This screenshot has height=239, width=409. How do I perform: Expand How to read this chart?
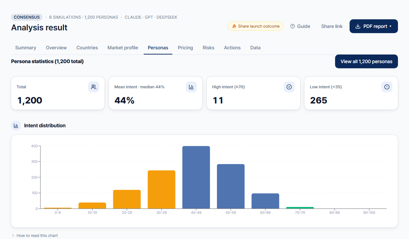point(35,235)
